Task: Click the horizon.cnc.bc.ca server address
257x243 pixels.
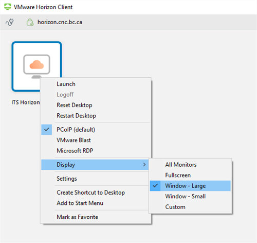Action: click(60, 22)
